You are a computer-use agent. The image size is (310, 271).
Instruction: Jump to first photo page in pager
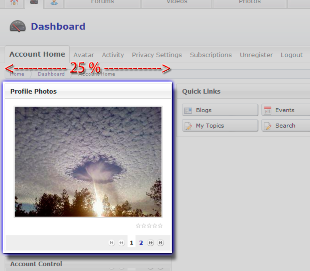(x=112, y=243)
